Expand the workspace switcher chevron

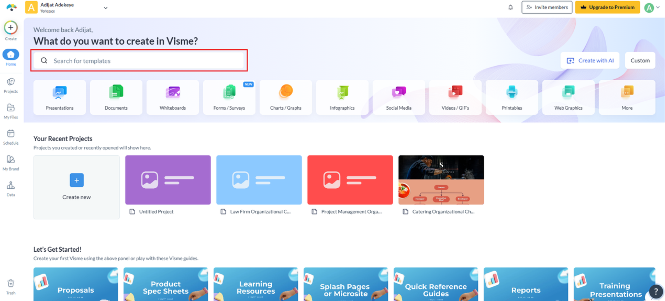tap(106, 8)
